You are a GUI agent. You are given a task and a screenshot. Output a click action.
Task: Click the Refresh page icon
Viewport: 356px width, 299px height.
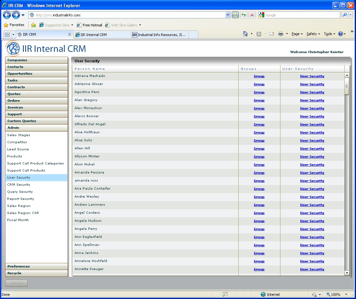[x=244, y=15]
